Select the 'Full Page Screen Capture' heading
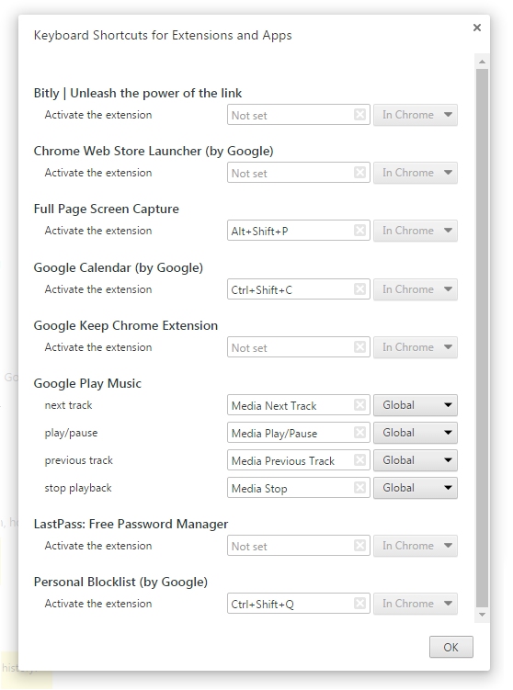 coord(106,209)
